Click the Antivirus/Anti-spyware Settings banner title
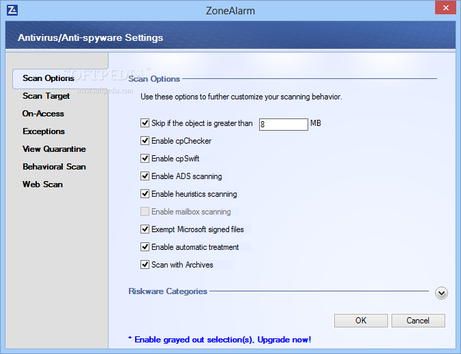The height and width of the screenshot is (354, 461). pos(90,37)
